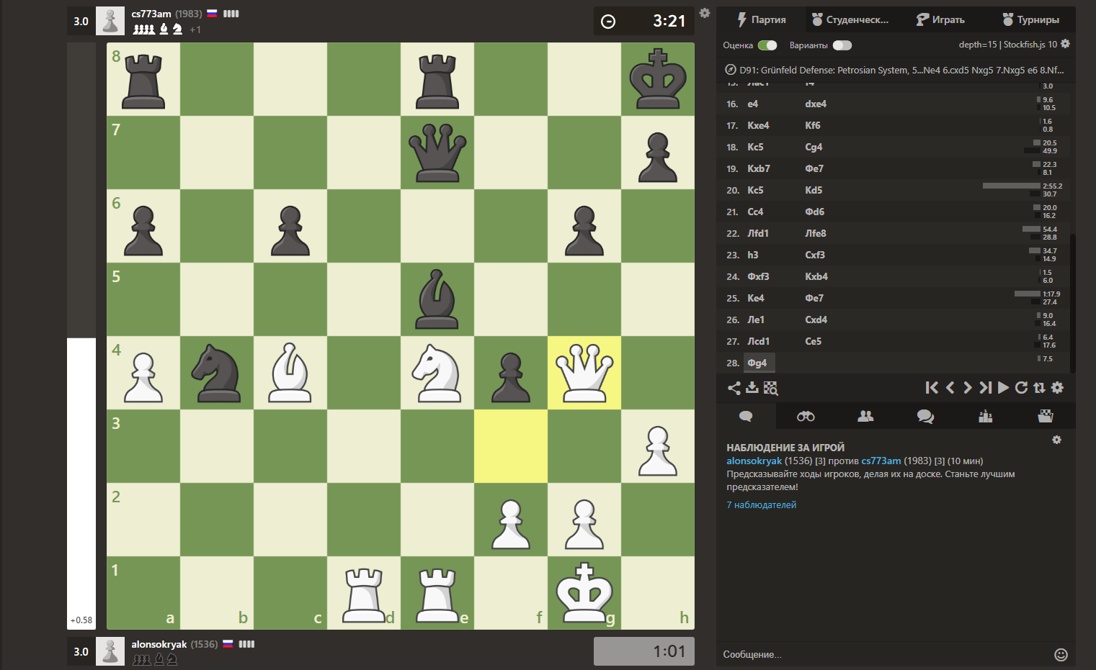Viewport: 1096px width, 670px height.
Task: Expand move 28 Фg4 in the notation list
Action: (x=758, y=363)
